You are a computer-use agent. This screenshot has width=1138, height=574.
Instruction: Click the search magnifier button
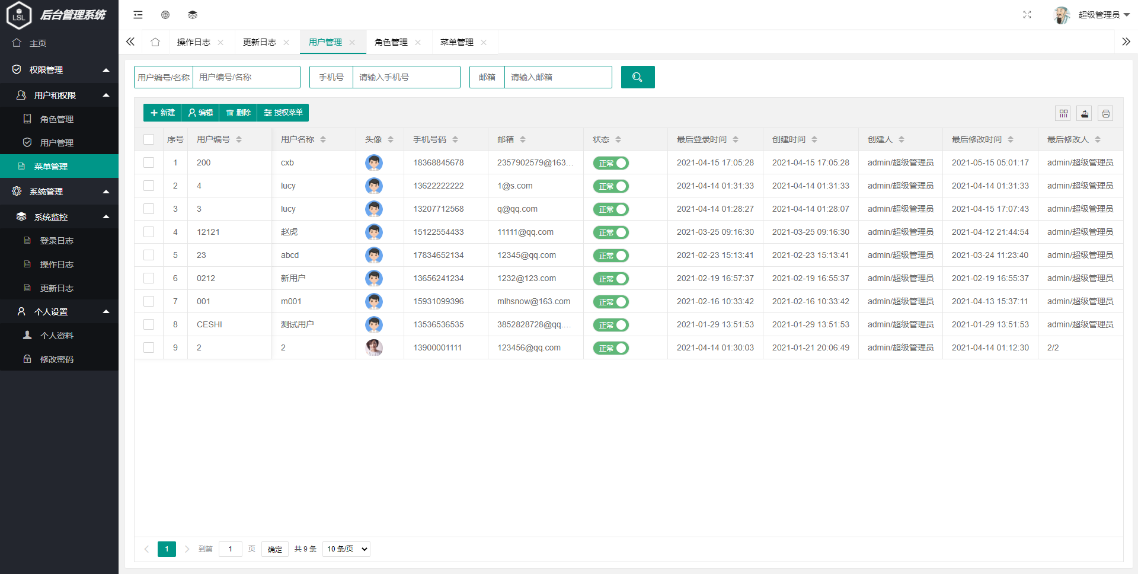pyautogui.click(x=637, y=77)
